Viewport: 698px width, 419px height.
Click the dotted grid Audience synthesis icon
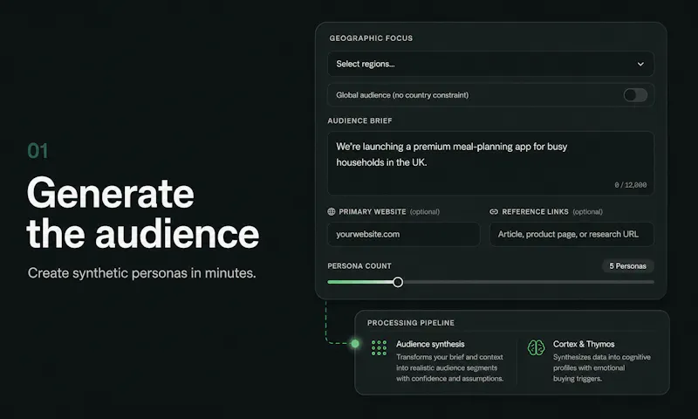[379, 347]
